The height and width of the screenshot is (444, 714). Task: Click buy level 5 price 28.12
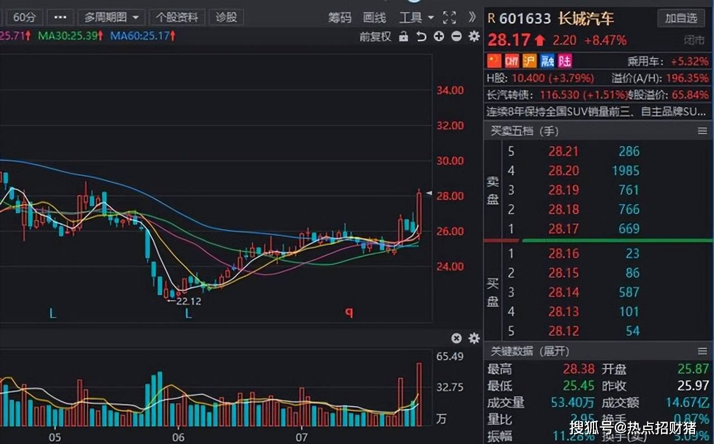[x=563, y=331]
